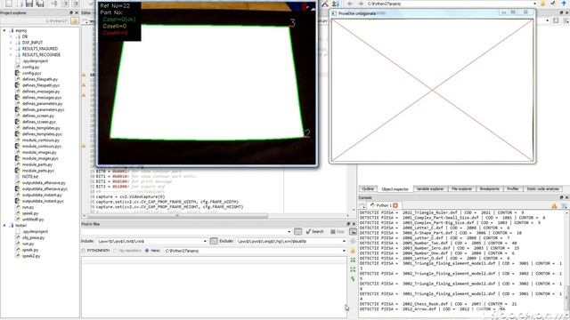
Task: Expand the RESULTS_MASURED folder
Action: (x=11, y=49)
